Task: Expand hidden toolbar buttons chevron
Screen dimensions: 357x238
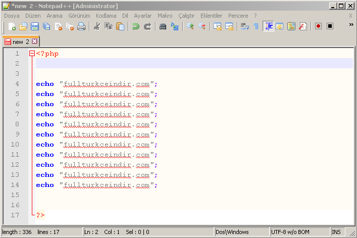Action: pyautogui.click(x=351, y=25)
